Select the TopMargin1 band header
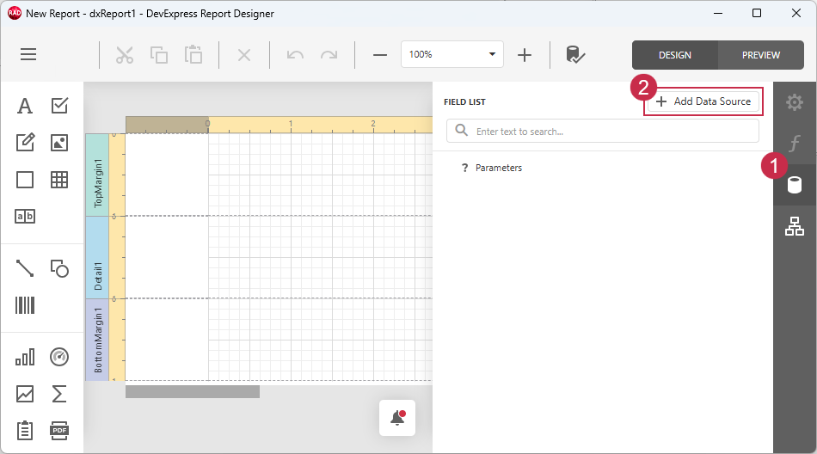 97,175
